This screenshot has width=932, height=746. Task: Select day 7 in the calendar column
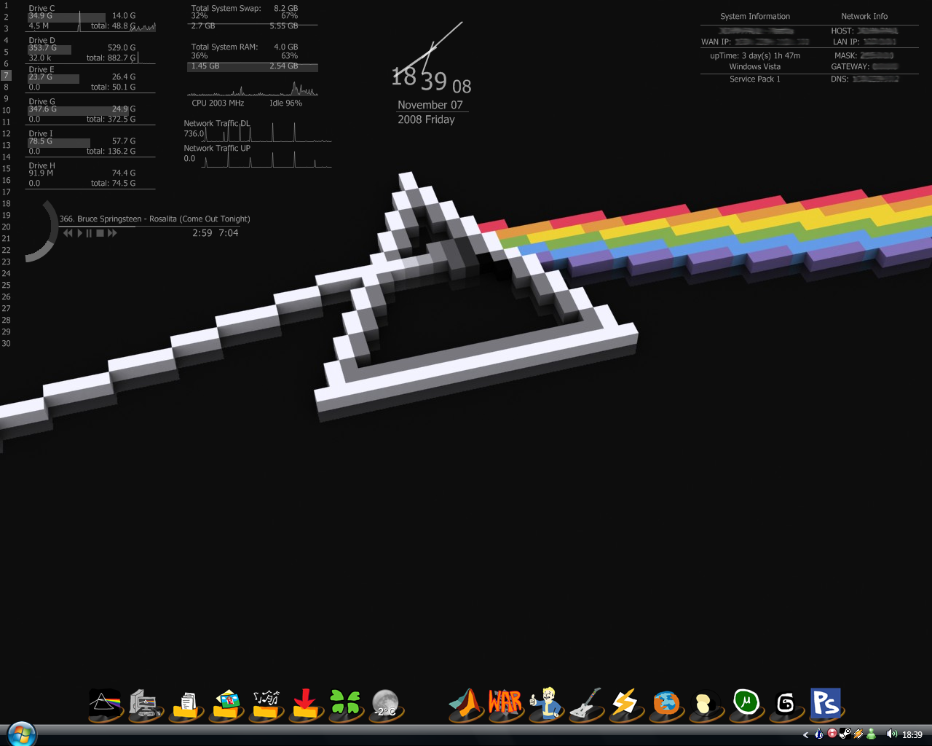click(6, 75)
